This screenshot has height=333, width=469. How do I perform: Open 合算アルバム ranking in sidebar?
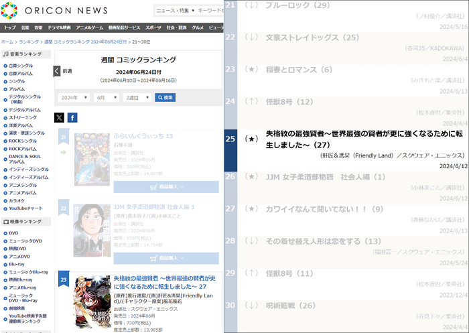(x=21, y=73)
